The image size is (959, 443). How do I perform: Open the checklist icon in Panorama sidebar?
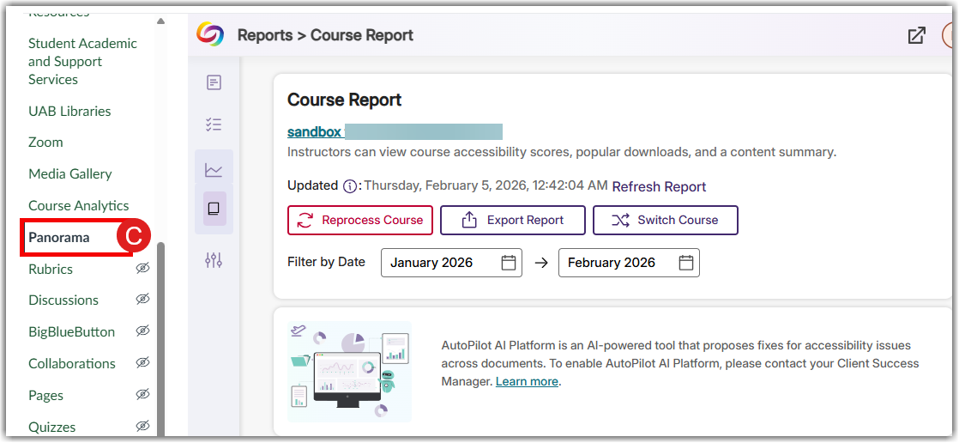pos(214,124)
